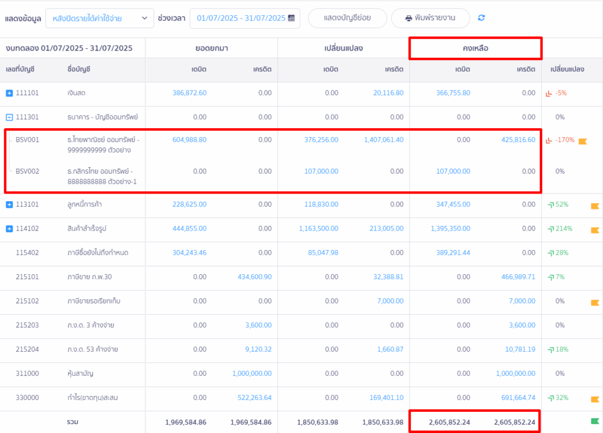
Task: Click the orange flag on the BSV001 row
Action: coord(582,141)
